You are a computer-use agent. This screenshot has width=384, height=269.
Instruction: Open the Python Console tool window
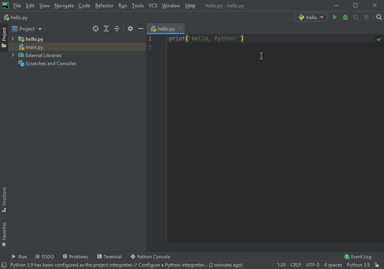pos(150,256)
